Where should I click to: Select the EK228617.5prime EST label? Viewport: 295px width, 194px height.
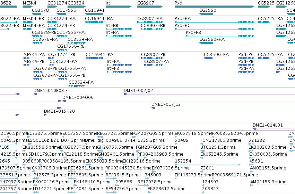point(166,189)
